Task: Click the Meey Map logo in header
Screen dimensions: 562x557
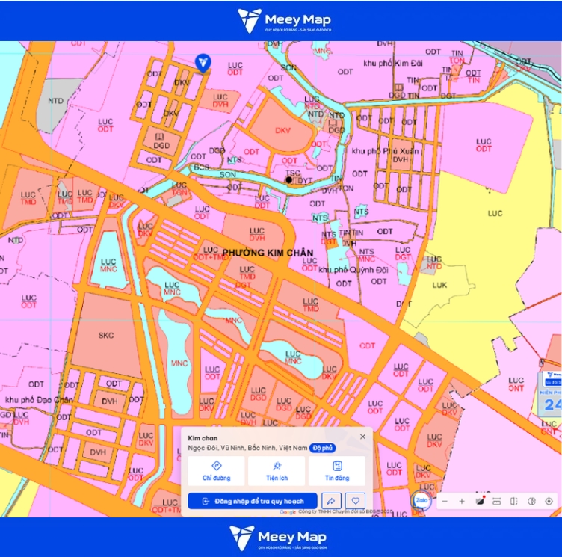Action: [284, 21]
